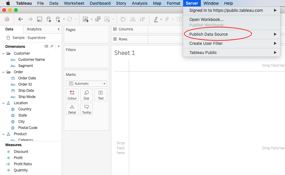The height and width of the screenshot is (175, 285).
Task: Click the Save floppy disk icon
Action: tap(40, 19)
